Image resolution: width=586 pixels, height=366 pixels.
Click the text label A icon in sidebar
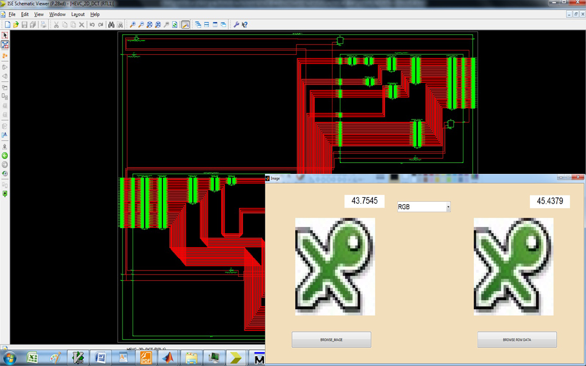[5, 135]
